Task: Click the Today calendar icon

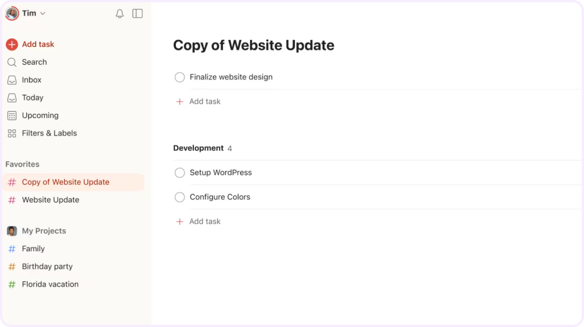Action: point(12,98)
